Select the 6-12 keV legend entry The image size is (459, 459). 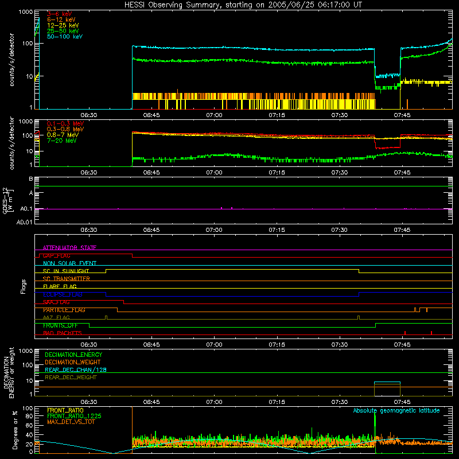pos(61,20)
